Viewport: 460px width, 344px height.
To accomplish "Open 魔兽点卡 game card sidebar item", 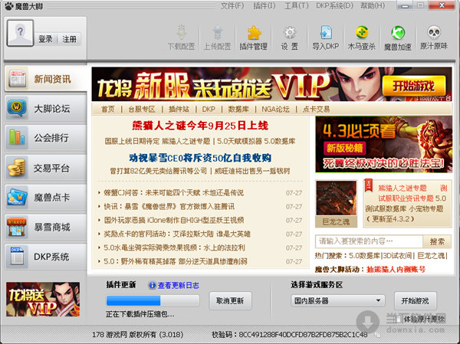I will tap(45, 198).
